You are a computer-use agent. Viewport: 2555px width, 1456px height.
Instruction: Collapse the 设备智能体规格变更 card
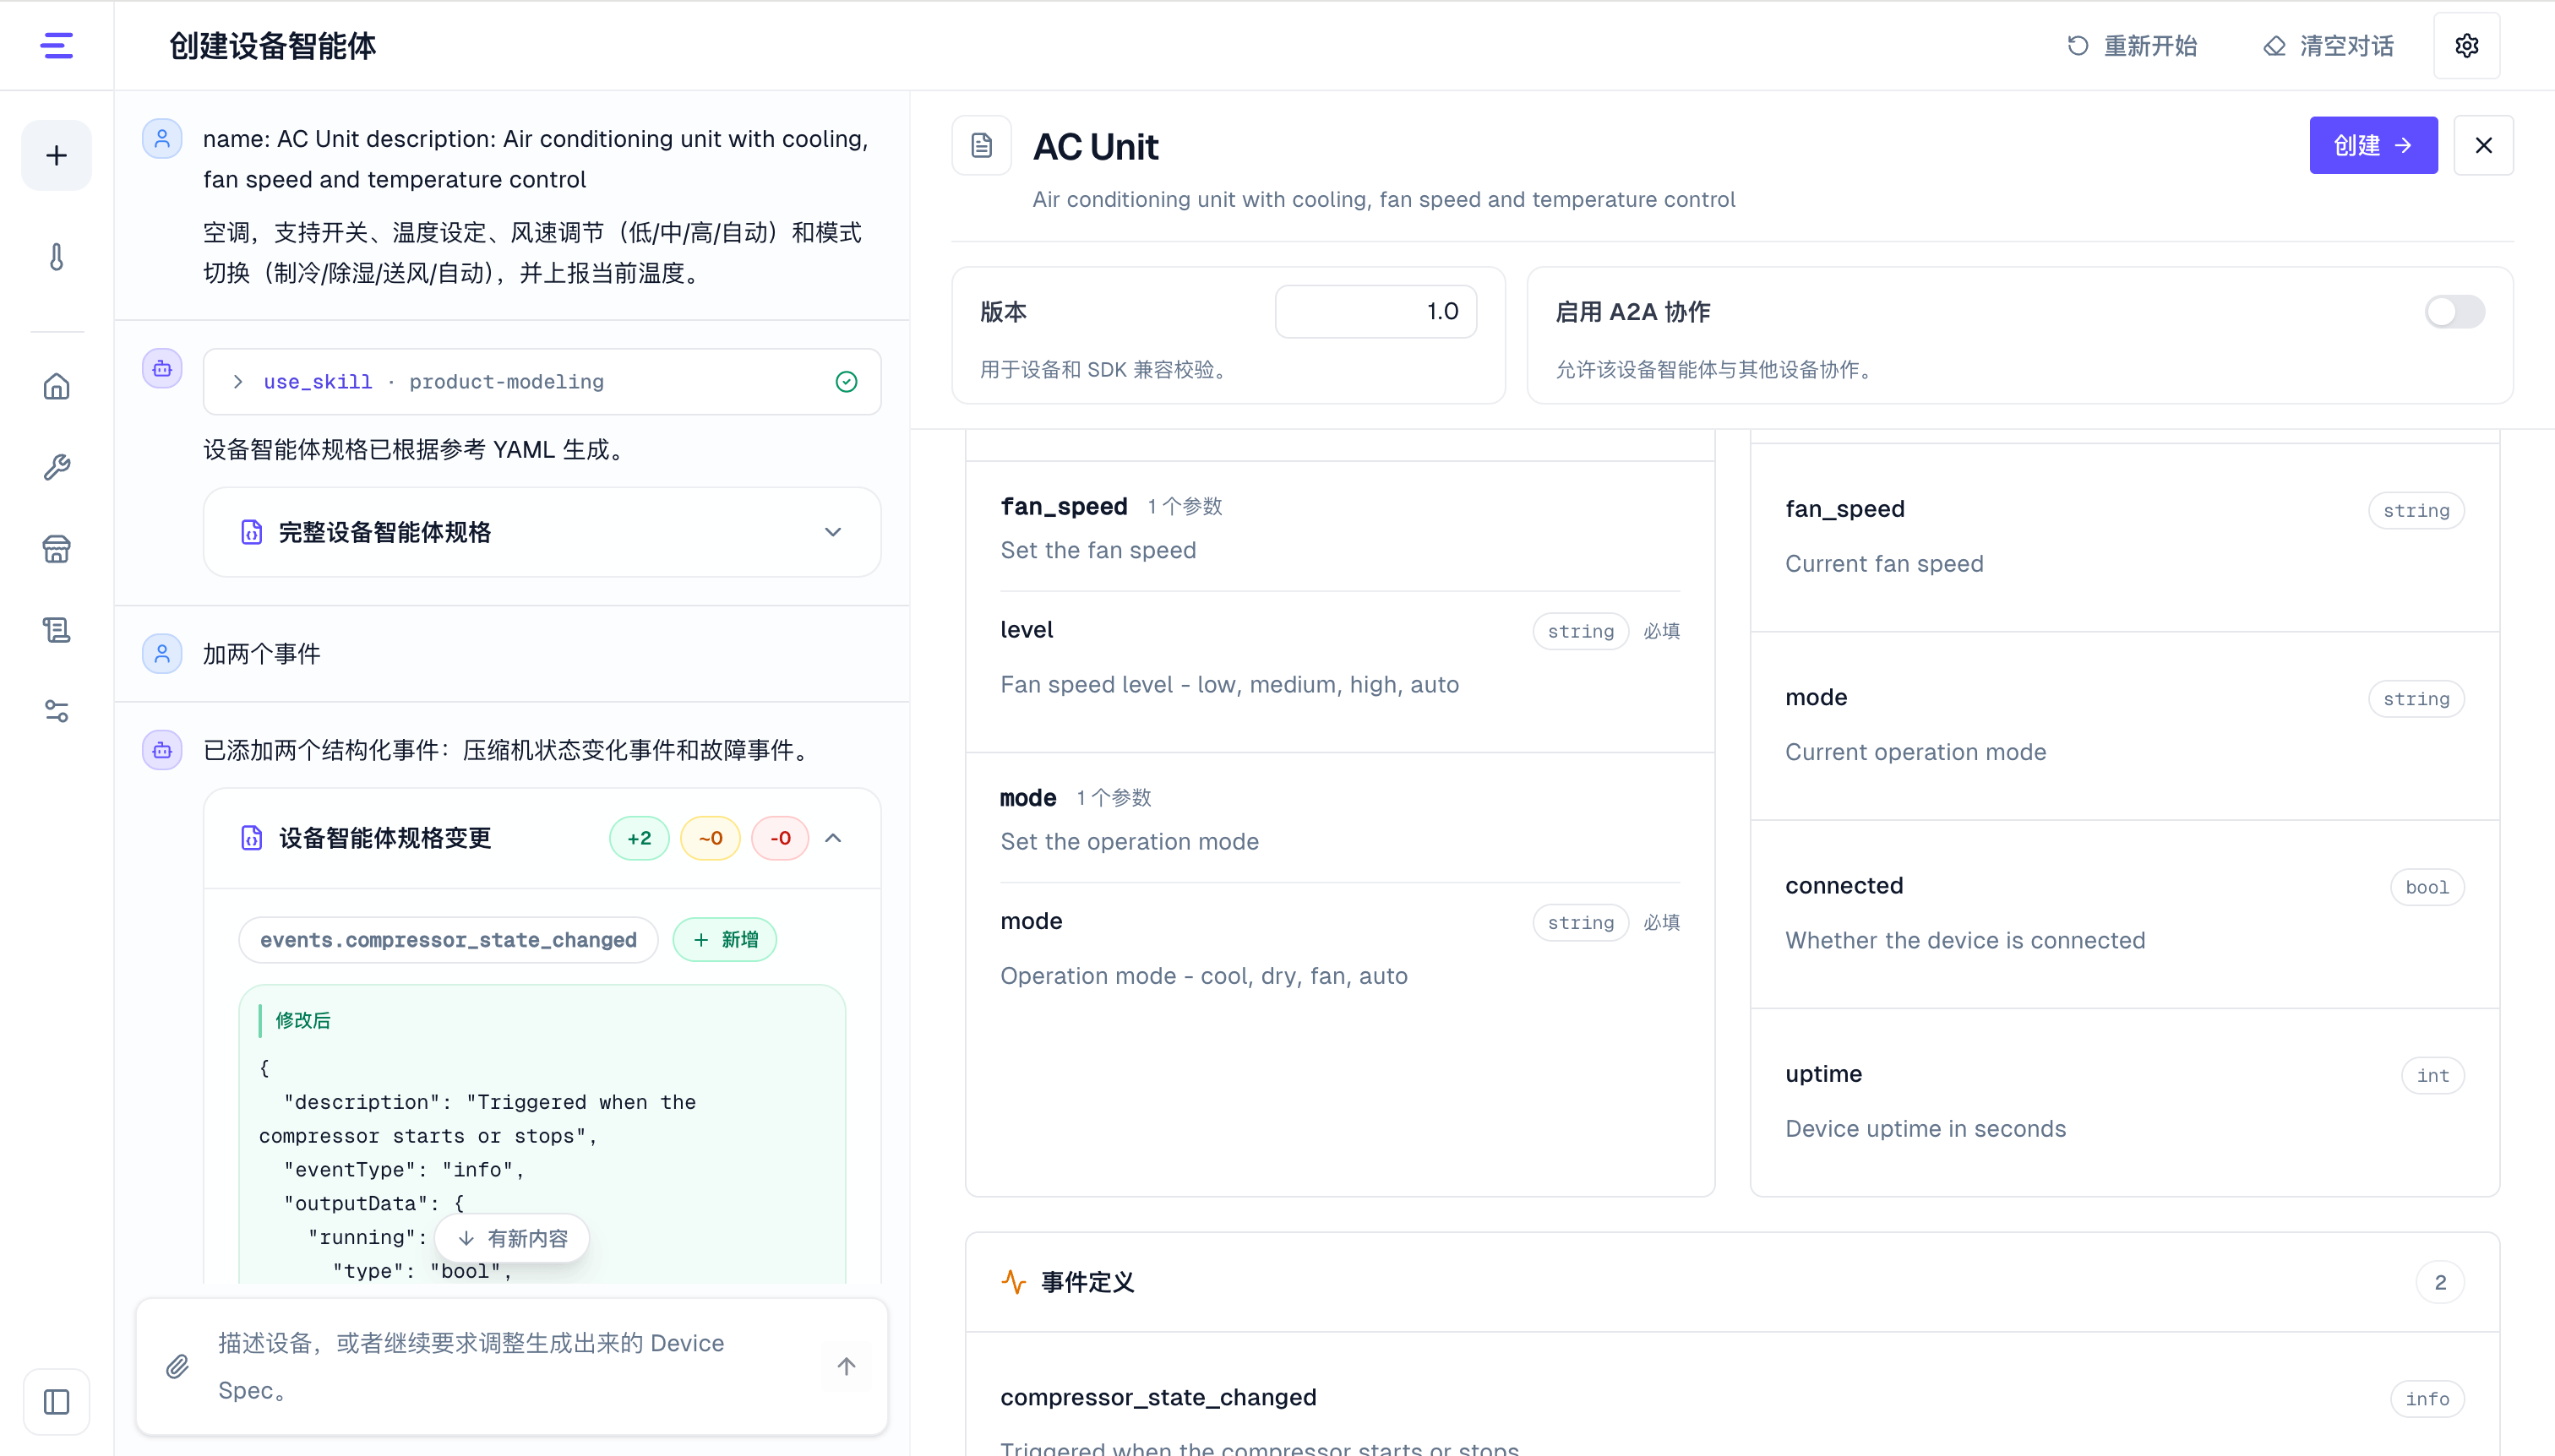832,838
